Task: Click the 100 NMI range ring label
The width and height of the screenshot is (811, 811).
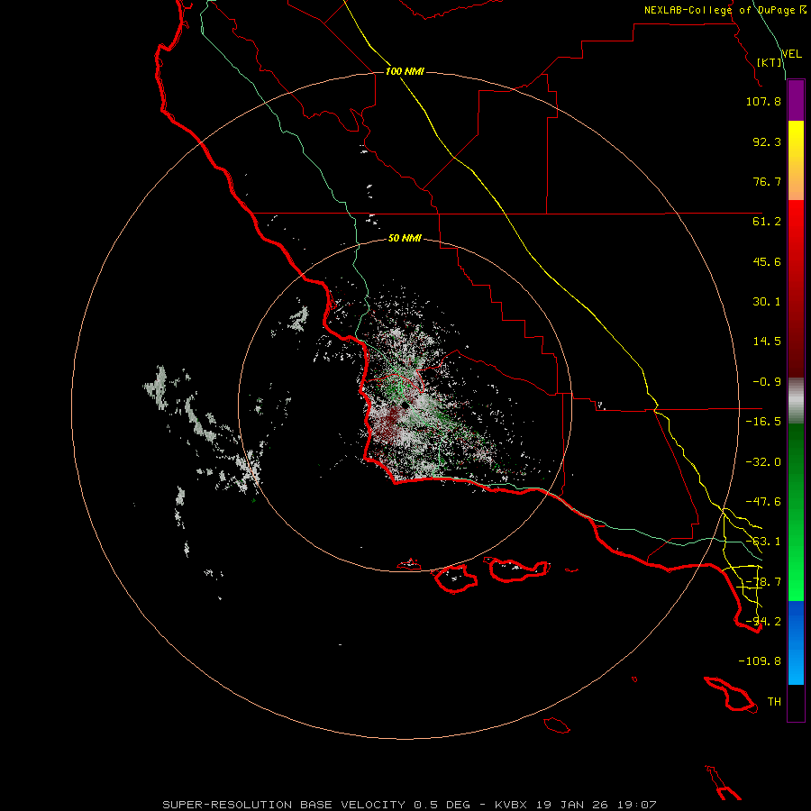Action: coord(405,71)
